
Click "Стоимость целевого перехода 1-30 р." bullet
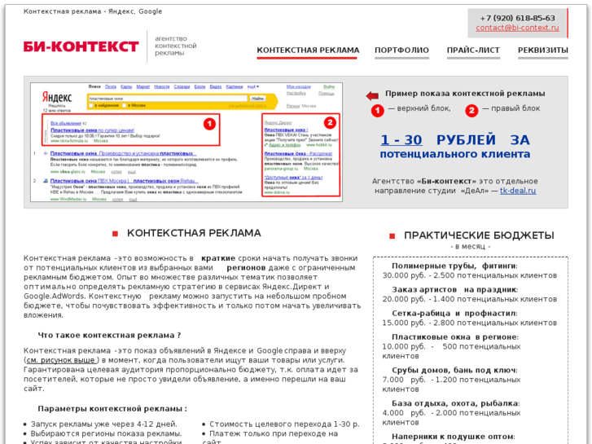[284, 424]
